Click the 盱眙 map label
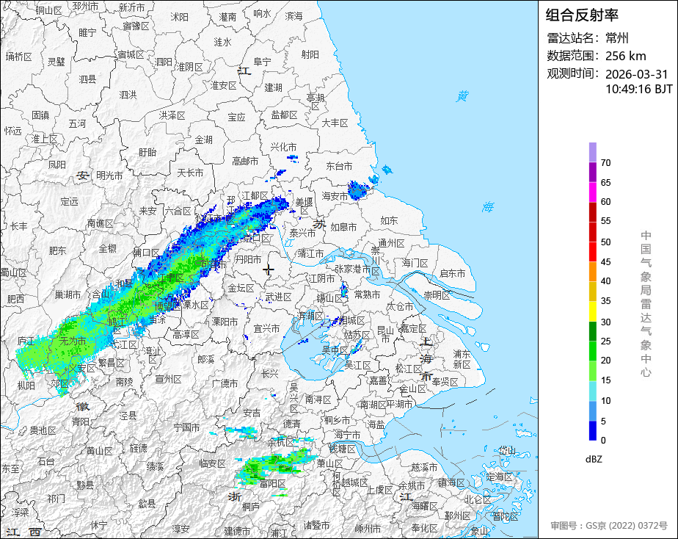678x539 pixels. [x=147, y=152]
